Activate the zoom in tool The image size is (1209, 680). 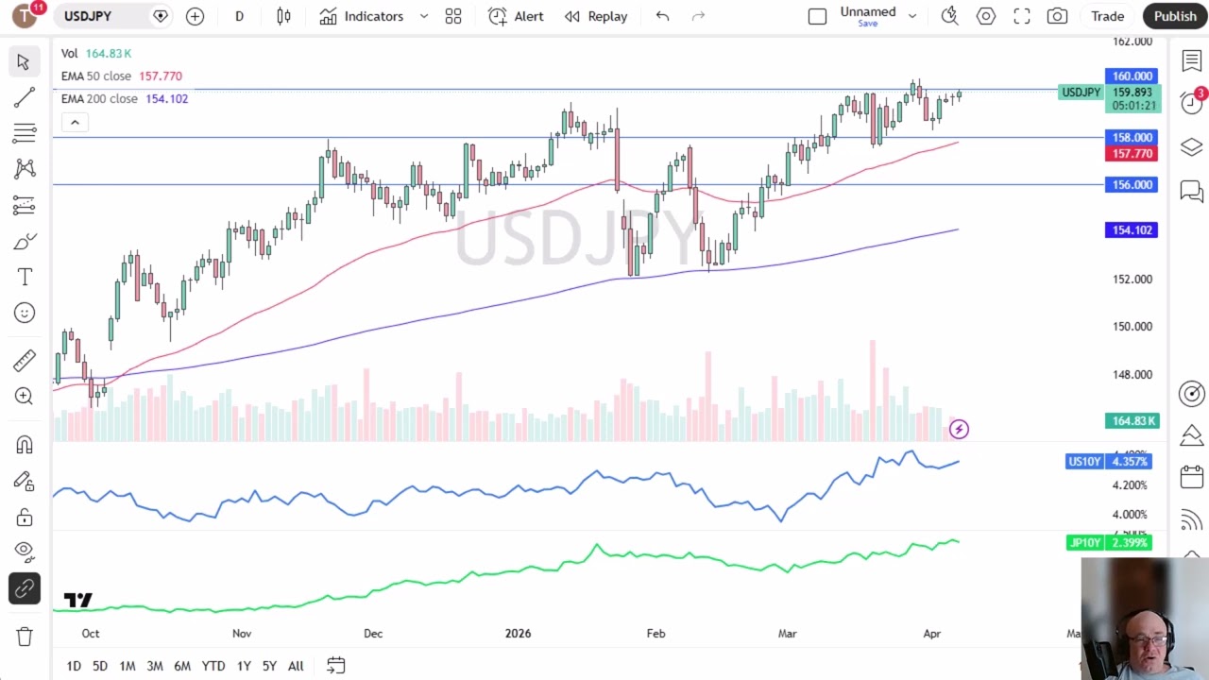pos(24,396)
